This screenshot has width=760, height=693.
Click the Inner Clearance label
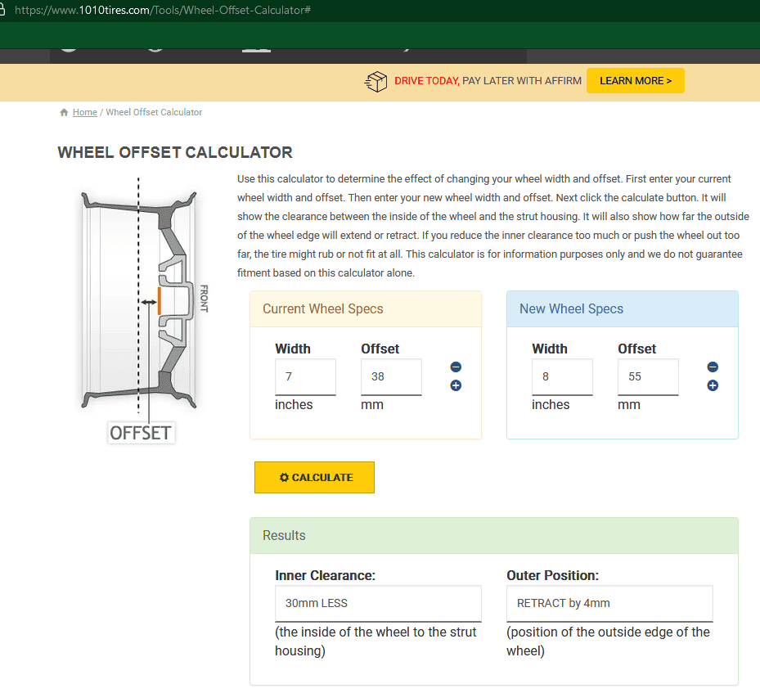pos(326,575)
